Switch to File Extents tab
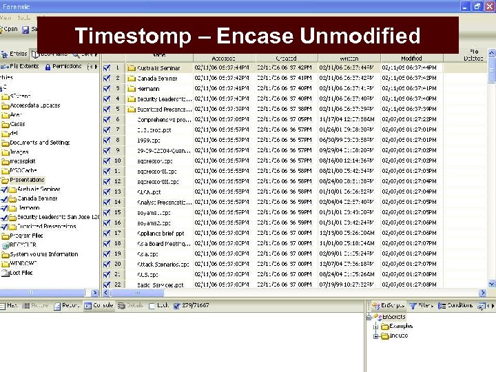This screenshot has width=496, height=372. [x=20, y=66]
